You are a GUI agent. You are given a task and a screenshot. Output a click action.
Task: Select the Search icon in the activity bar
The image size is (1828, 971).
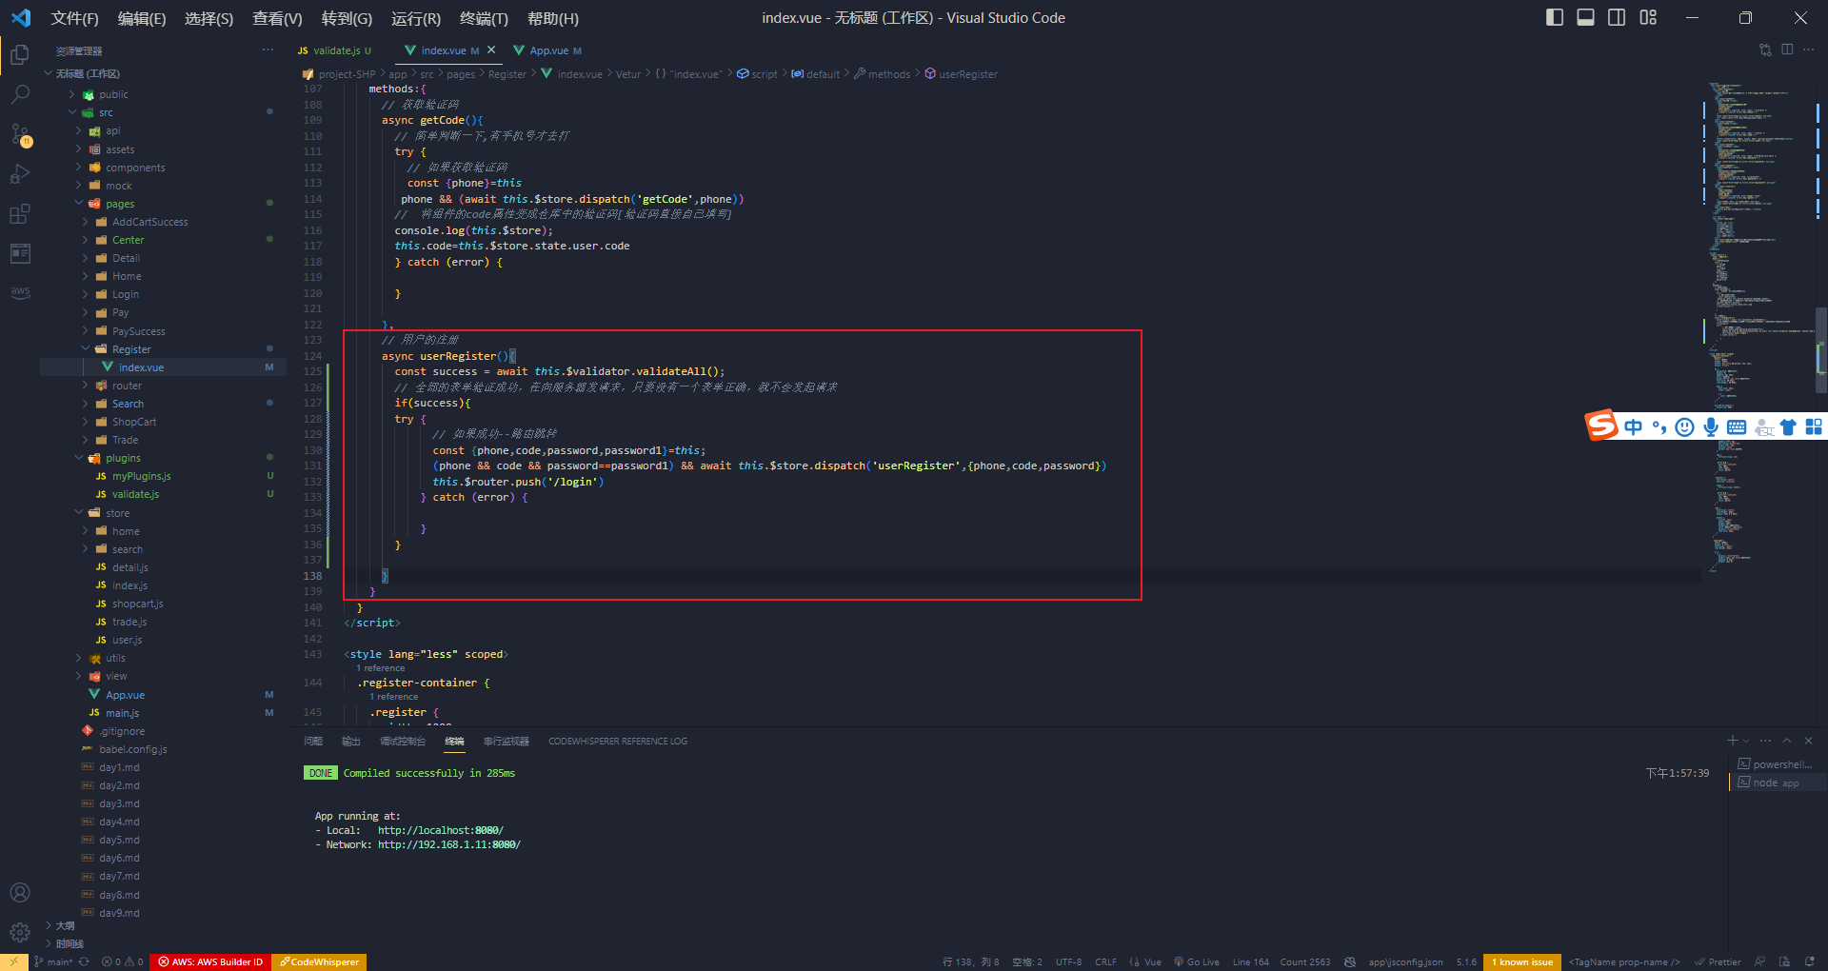coord(20,94)
